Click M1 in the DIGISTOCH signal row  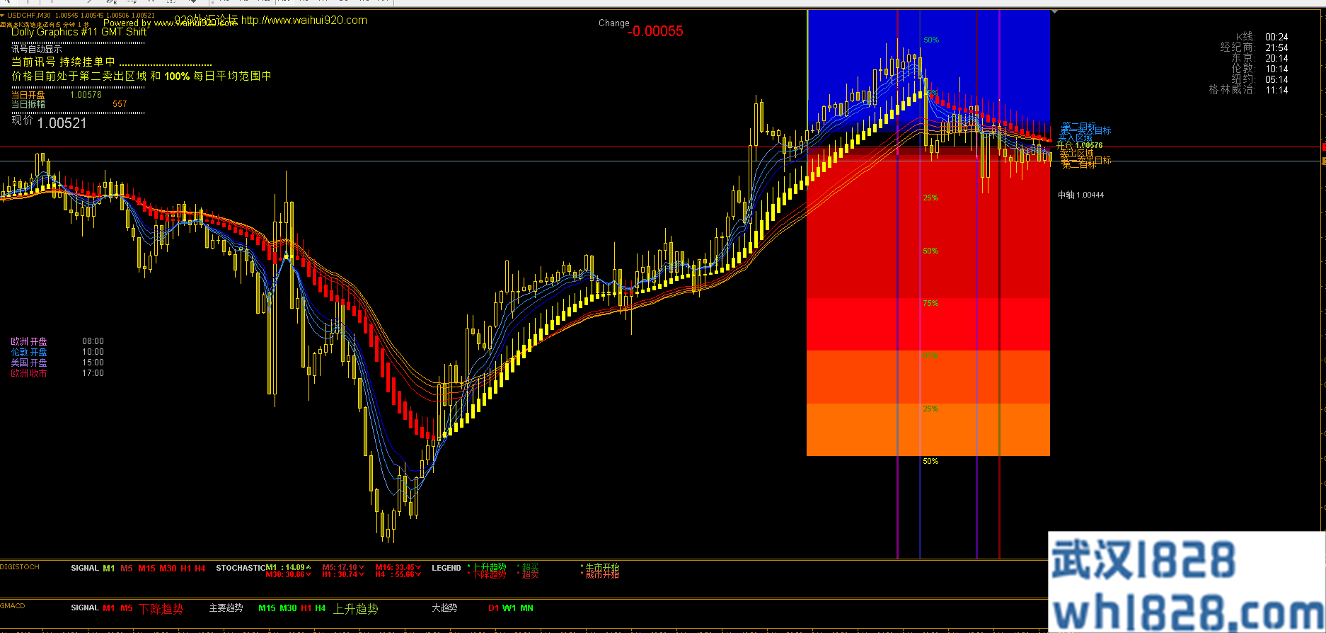[108, 569]
